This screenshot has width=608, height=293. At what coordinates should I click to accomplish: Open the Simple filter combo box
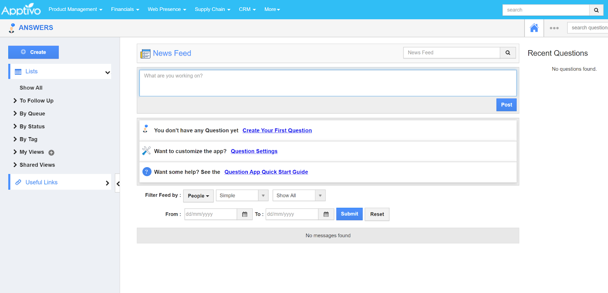pos(242,195)
